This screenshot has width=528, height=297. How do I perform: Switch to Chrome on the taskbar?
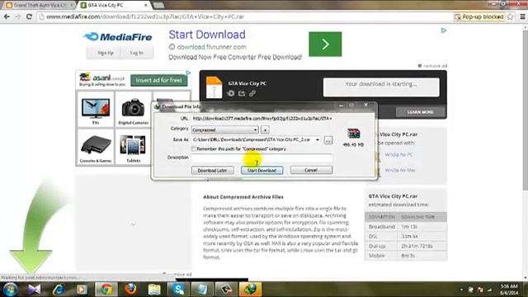(106, 290)
